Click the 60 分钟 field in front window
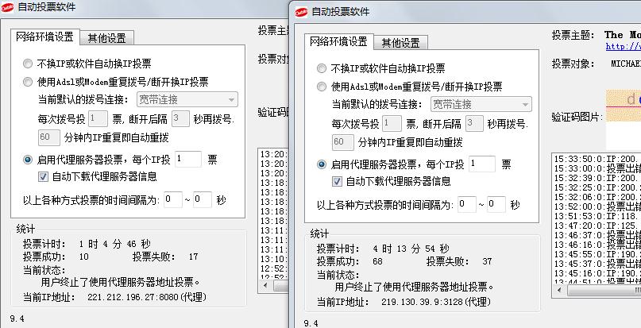 (x=343, y=142)
